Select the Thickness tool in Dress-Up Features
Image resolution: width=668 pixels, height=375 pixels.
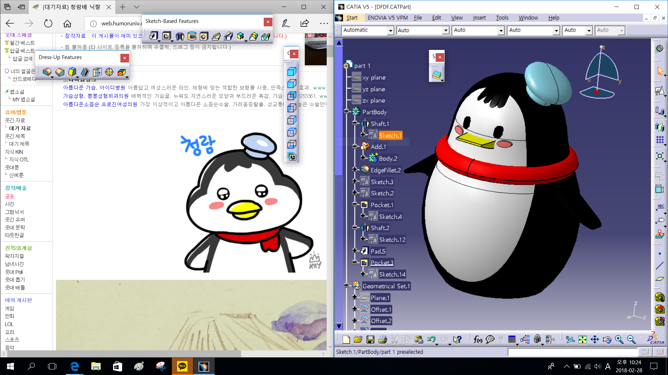tap(97, 72)
